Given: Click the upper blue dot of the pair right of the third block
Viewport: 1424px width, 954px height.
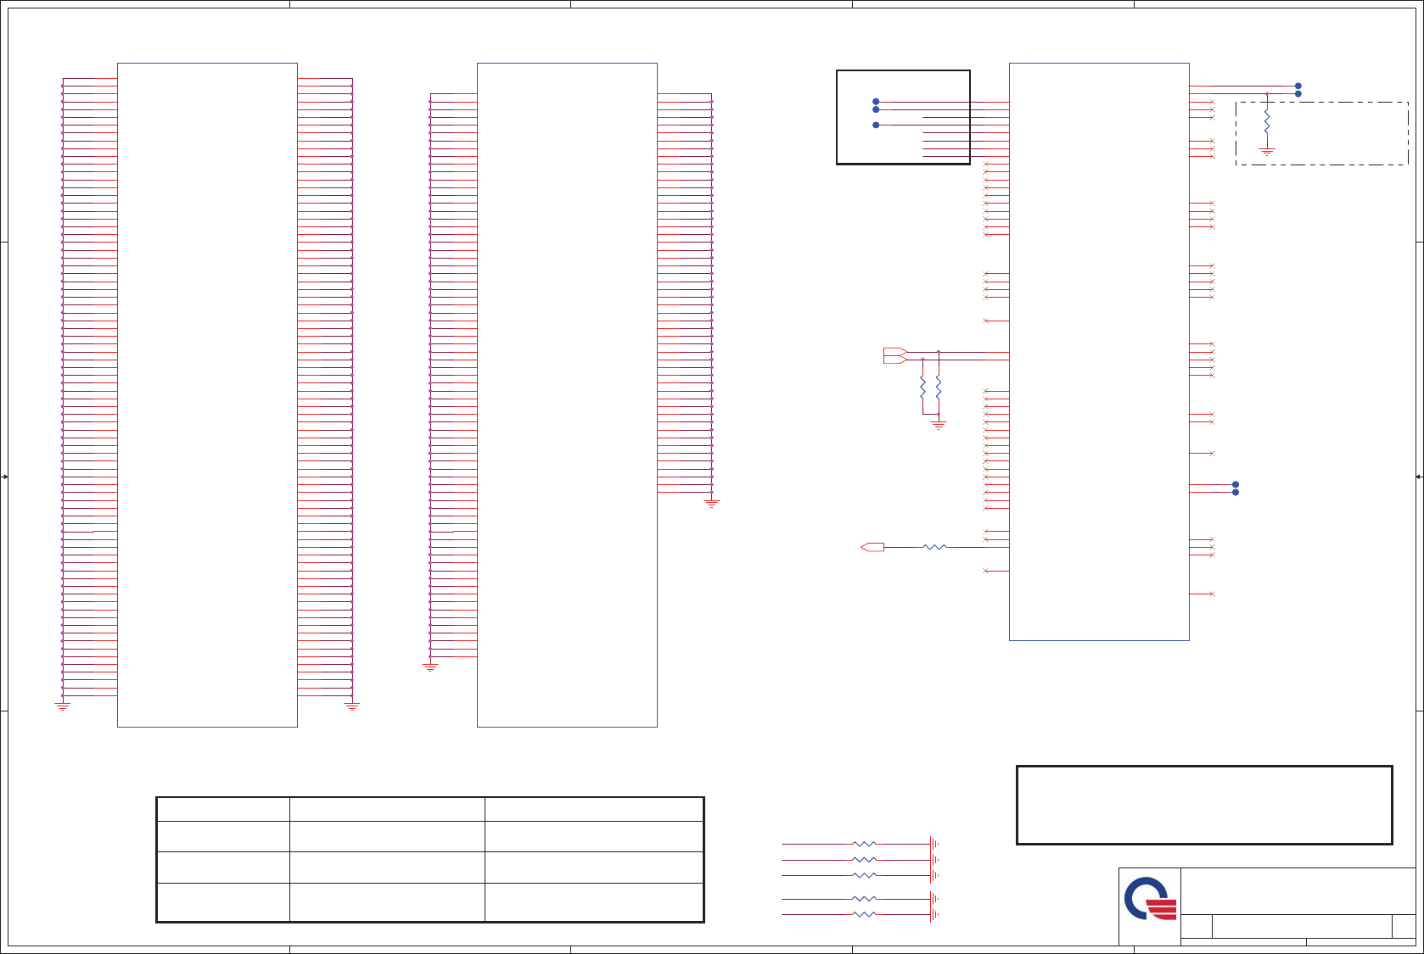Looking at the screenshot, I should pos(1236,484).
